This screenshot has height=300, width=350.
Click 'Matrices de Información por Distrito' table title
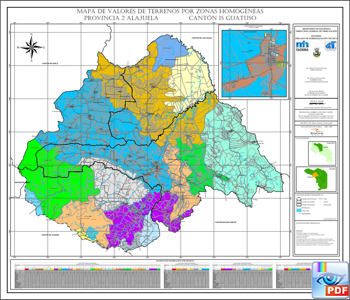(175, 261)
